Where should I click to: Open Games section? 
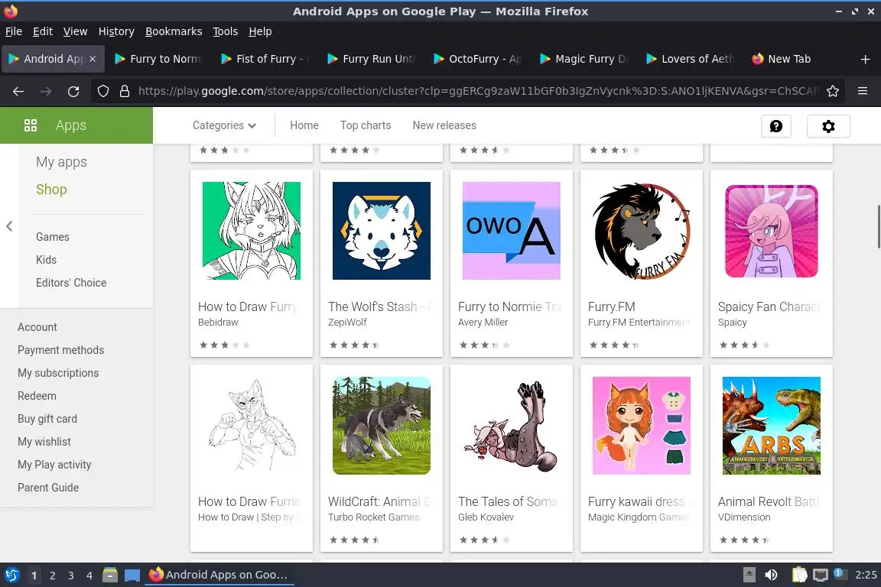(52, 237)
